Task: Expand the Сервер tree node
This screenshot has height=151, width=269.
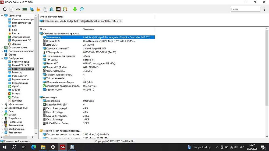Action: tap(2, 55)
